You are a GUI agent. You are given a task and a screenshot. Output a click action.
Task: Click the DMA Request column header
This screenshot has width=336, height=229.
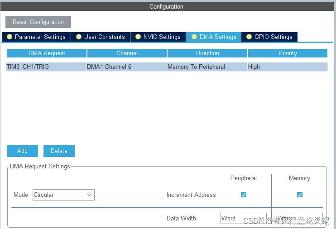coord(47,53)
